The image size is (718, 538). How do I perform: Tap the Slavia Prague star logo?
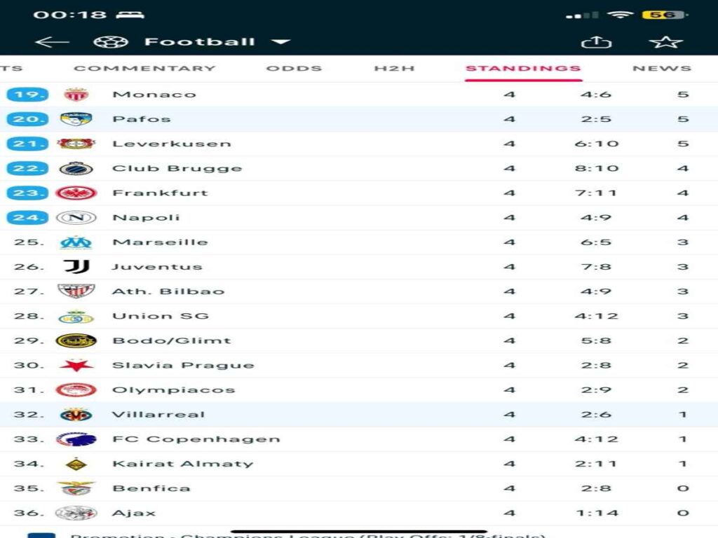click(x=76, y=366)
